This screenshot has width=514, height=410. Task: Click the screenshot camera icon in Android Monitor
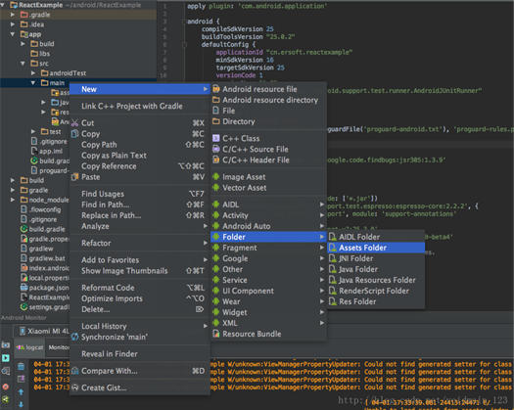6,344
